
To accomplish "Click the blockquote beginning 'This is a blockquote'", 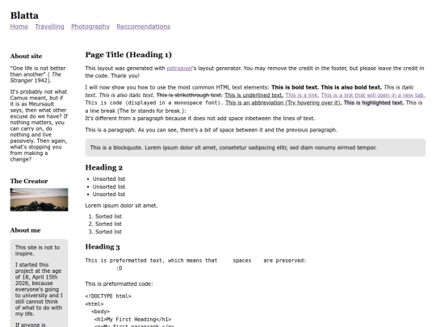I will pyautogui.click(x=255, y=148).
